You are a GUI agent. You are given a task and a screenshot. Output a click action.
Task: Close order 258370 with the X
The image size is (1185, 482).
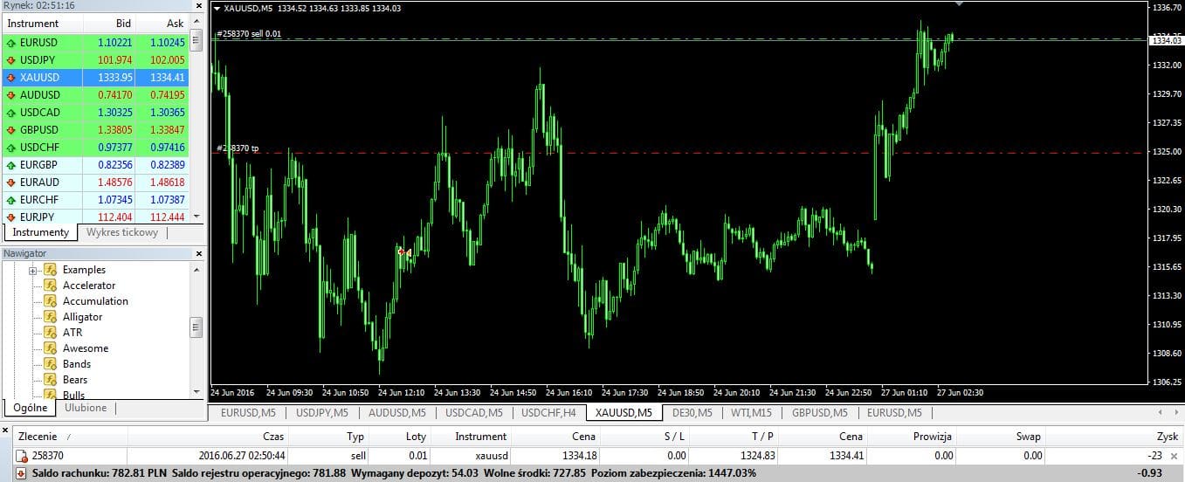click(1173, 455)
